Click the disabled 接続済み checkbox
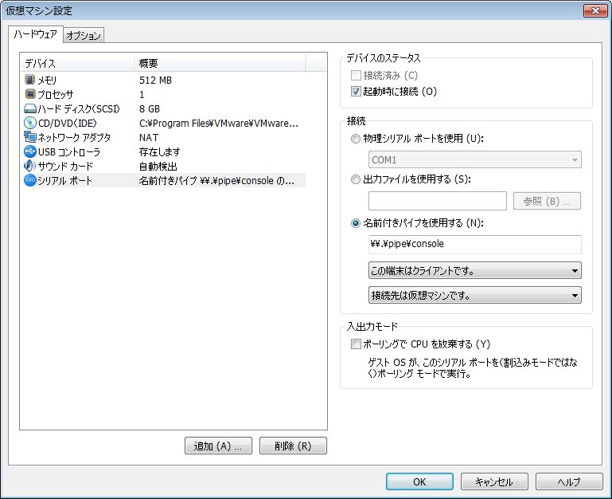612x499 pixels. tap(356, 75)
